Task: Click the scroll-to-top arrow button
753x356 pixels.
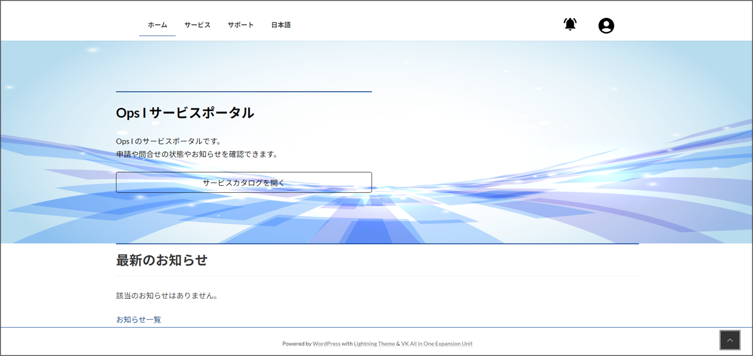Action: pos(729,340)
